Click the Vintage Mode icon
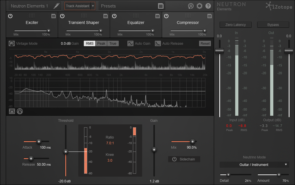Screen dimensions: 295x185 [x=12, y=44]
